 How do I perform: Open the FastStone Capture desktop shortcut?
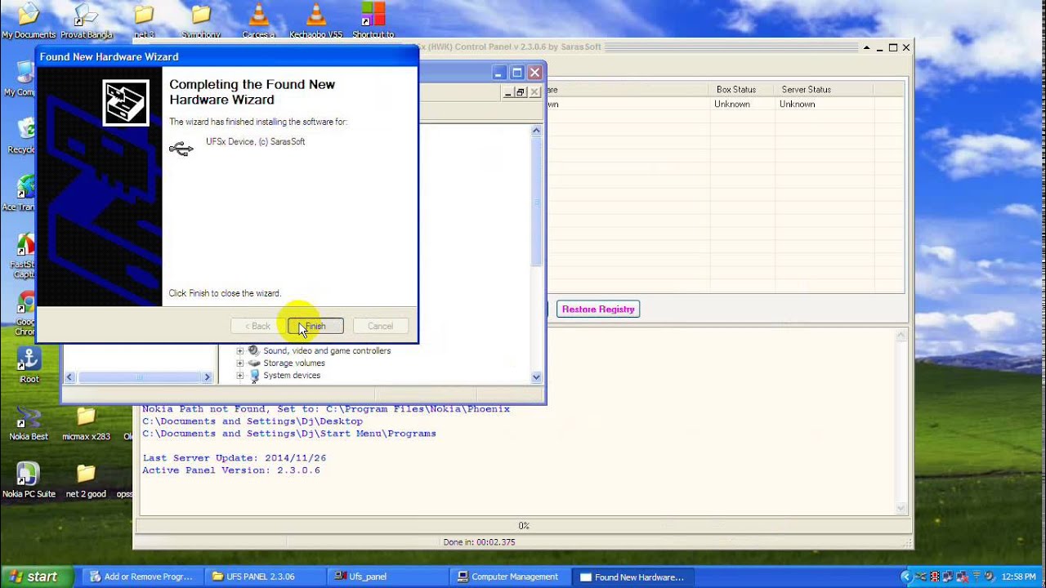click(25, 256)
